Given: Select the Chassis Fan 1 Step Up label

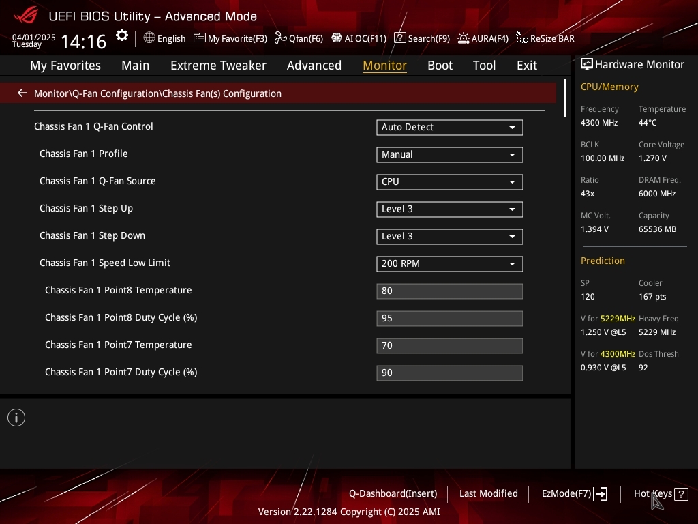Looking at the screenshot, I should [x=87, y=209].
